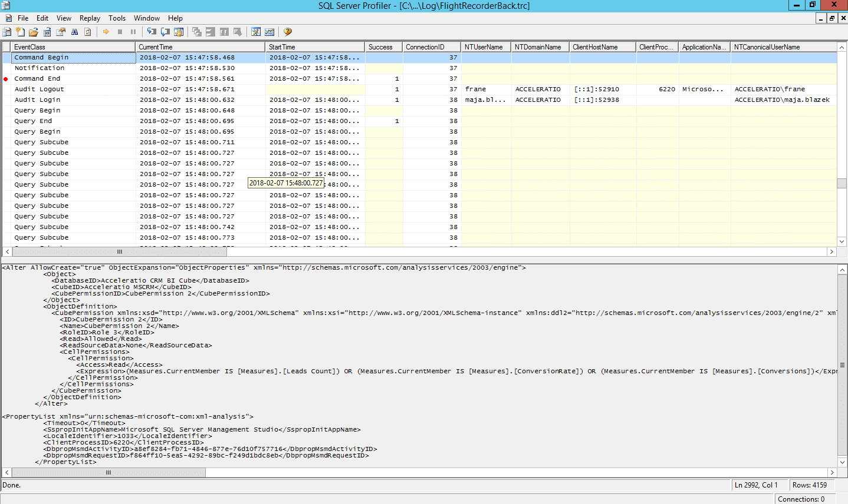Click the Find binoculars icon

click(74, 32)
